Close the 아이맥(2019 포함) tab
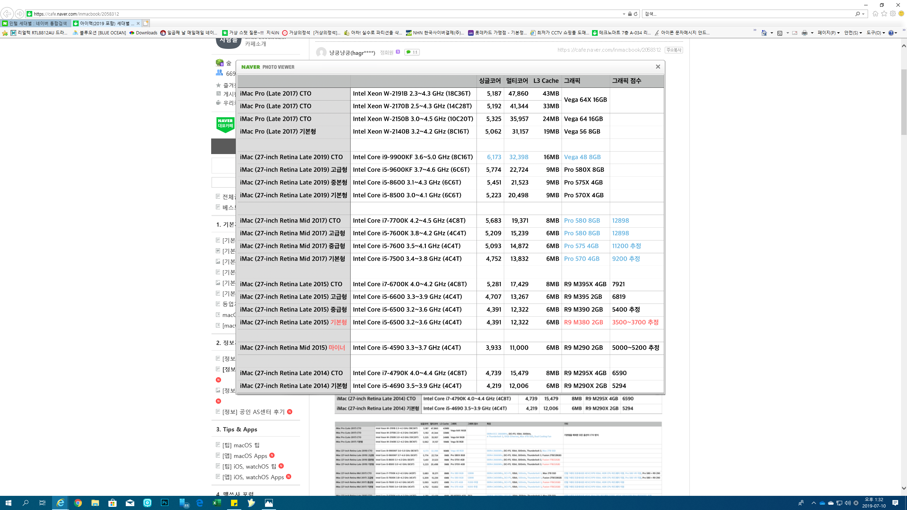Screen dimensions: 907x510 pos(138,23)
